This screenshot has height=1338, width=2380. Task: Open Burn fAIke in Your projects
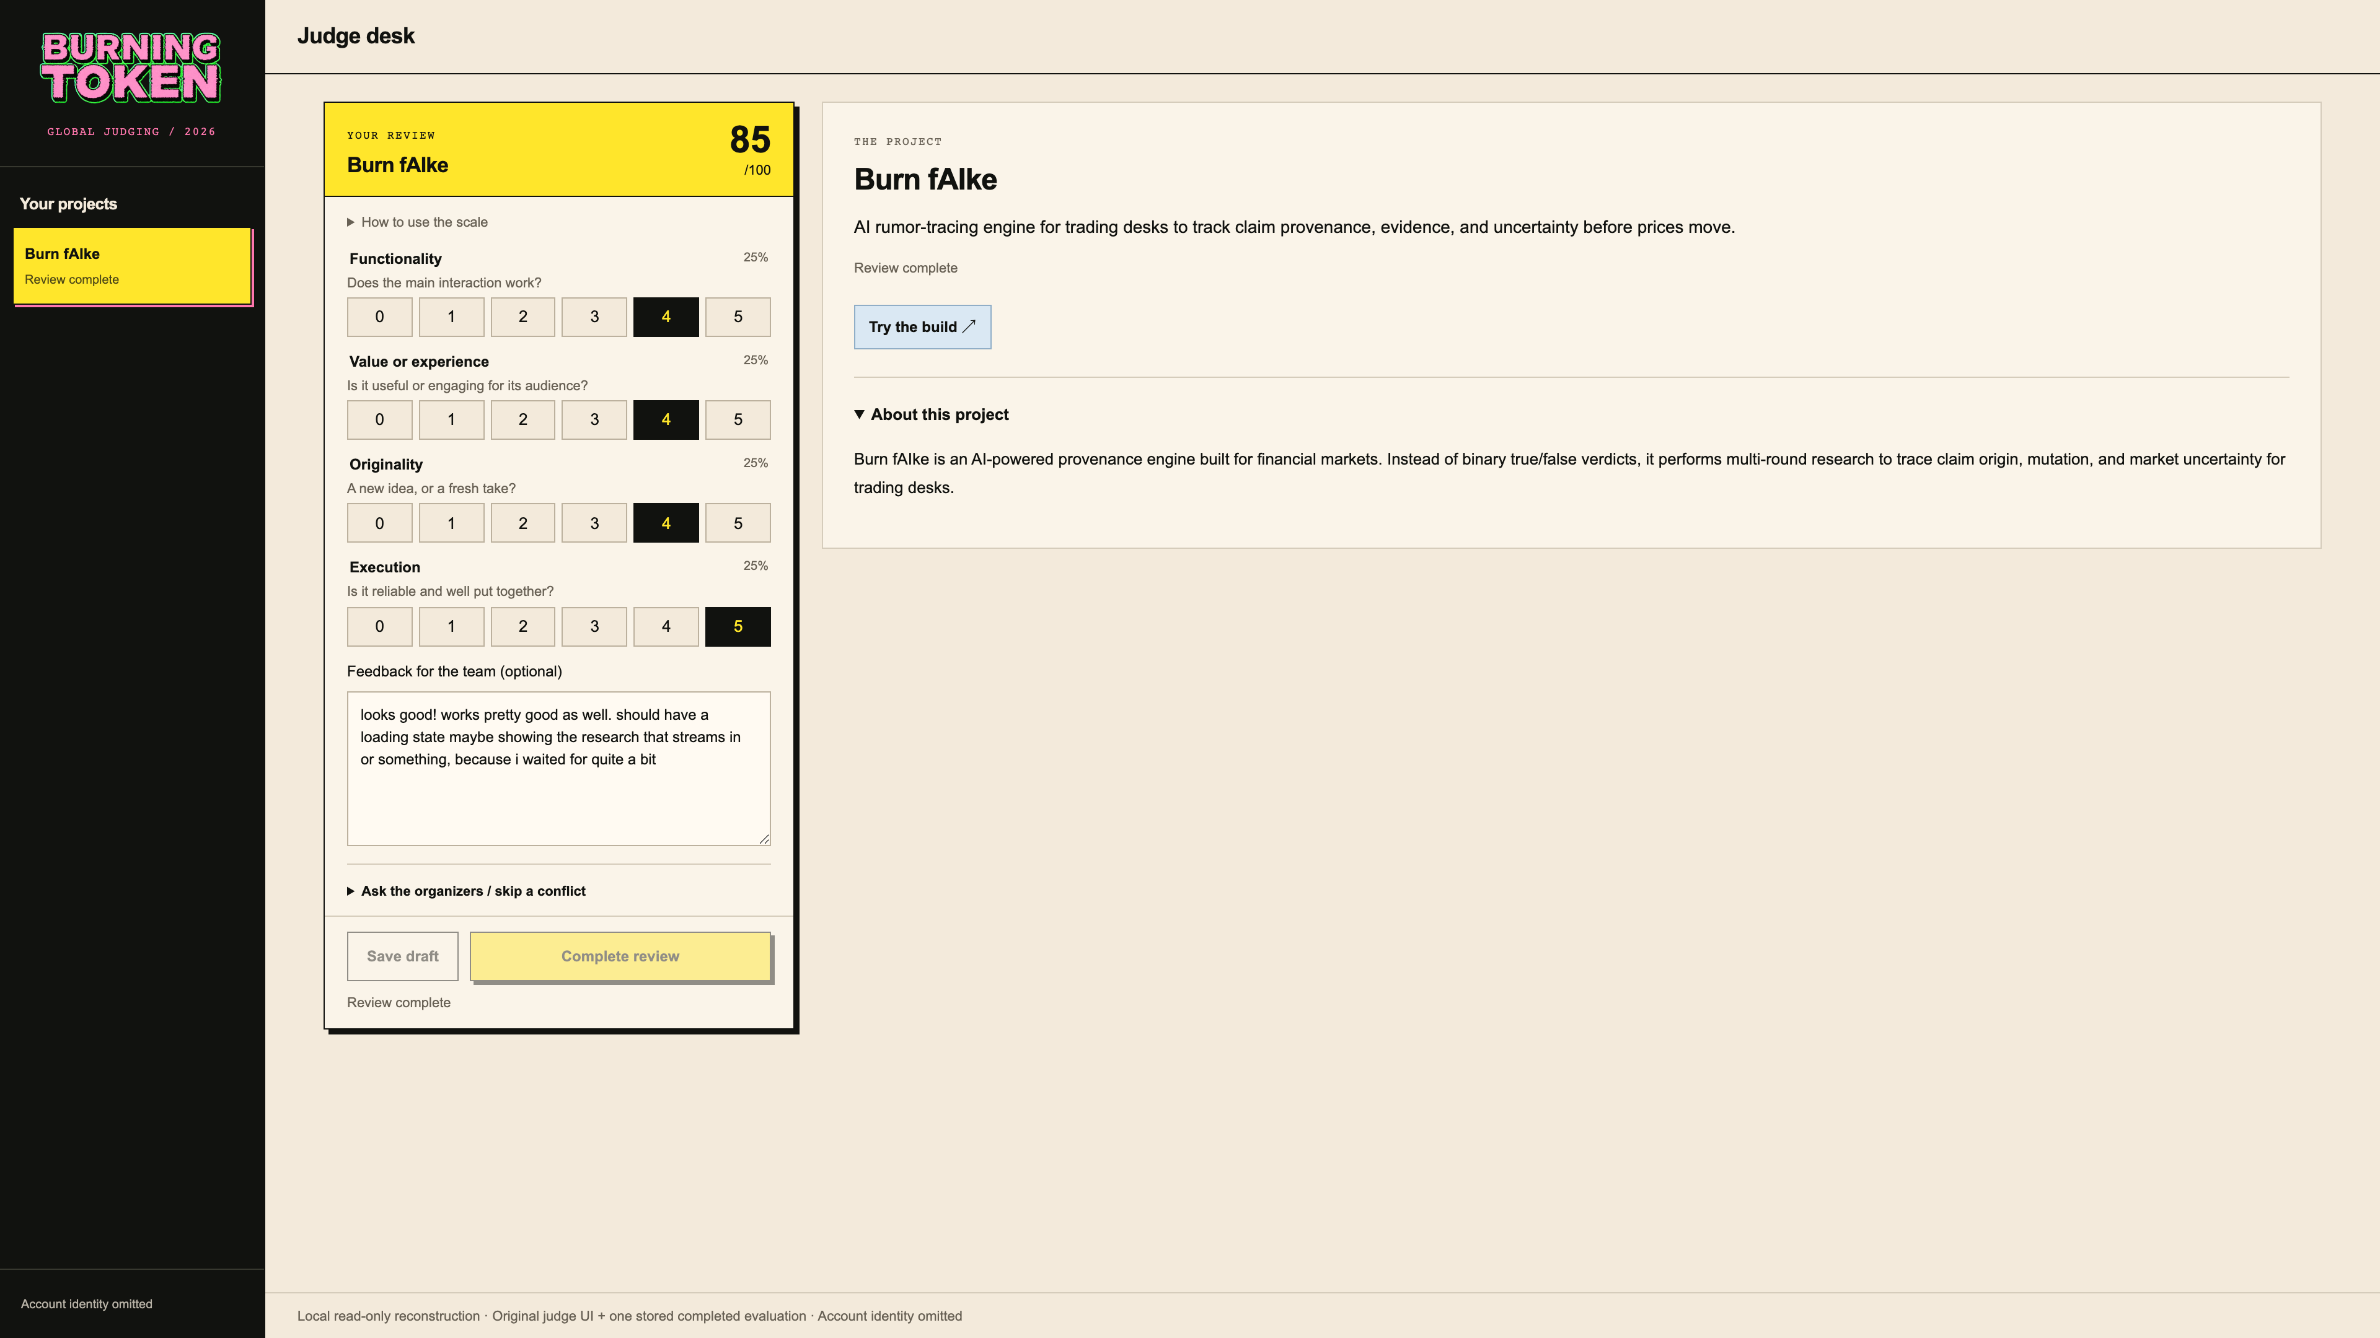[132, 266]
